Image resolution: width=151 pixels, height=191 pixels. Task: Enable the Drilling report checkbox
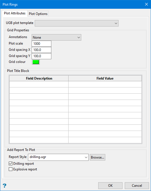(11, 163)
